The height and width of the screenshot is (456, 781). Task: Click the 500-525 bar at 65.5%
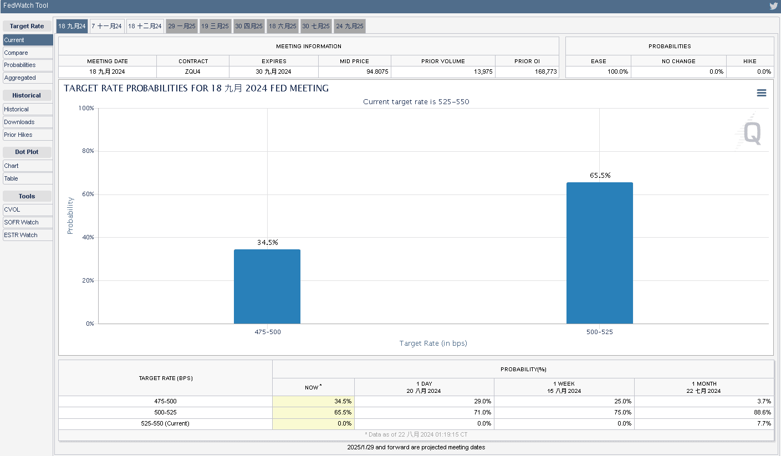600,253
